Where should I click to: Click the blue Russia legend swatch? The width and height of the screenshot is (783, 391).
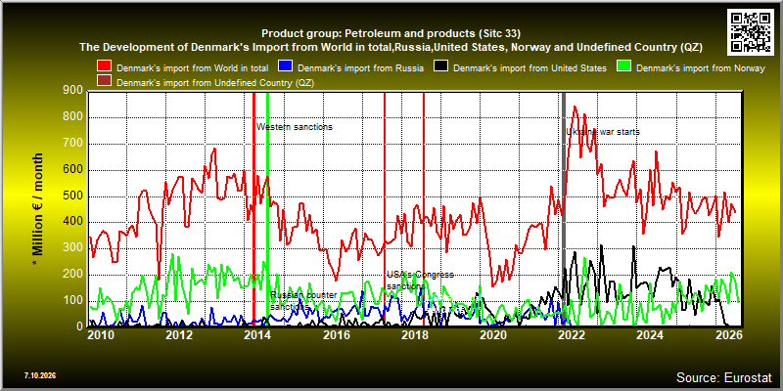(285, 66)
